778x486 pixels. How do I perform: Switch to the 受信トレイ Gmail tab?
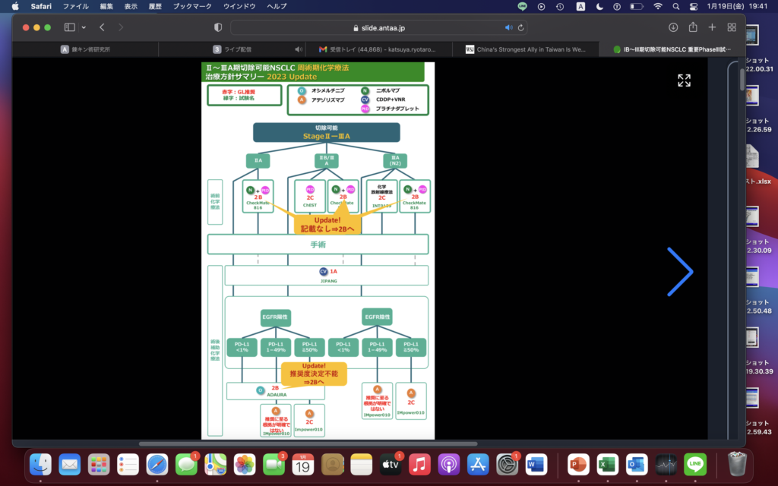(x=378, y=49)
